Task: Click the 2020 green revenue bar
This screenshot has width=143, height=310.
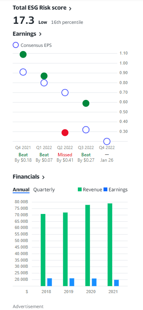Action: coord(87,245)
